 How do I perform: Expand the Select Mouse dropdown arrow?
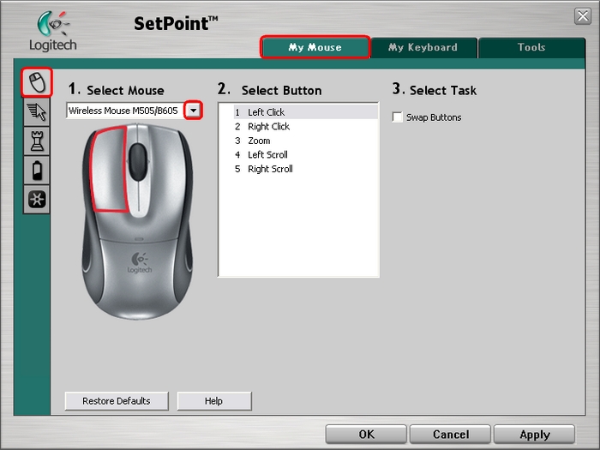(x=193, y=111)
